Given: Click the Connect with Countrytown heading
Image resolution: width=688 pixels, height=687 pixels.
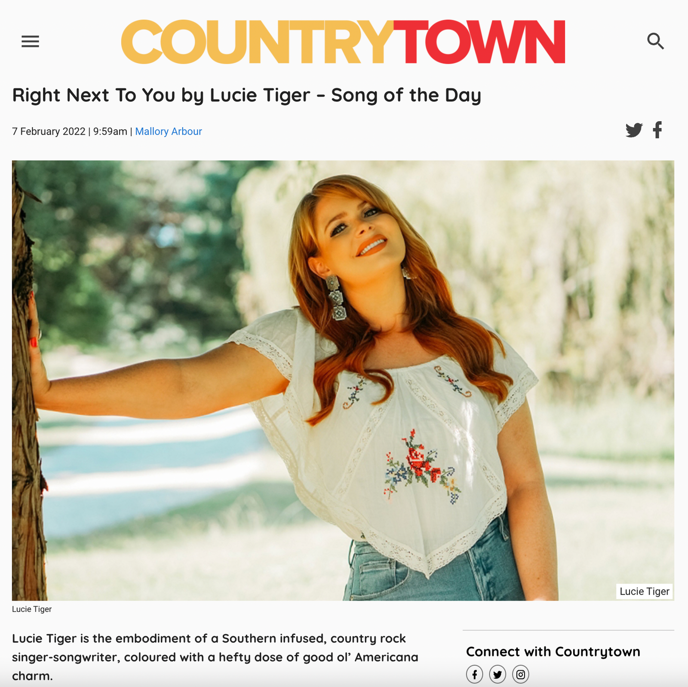Looking at the screenshot, I should 553,652.
